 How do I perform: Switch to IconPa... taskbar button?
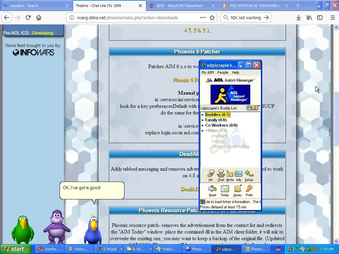tap(49, 249)
